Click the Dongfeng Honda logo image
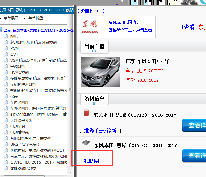The width and height of the screenshot is (206, 177). tap(90, 27)
